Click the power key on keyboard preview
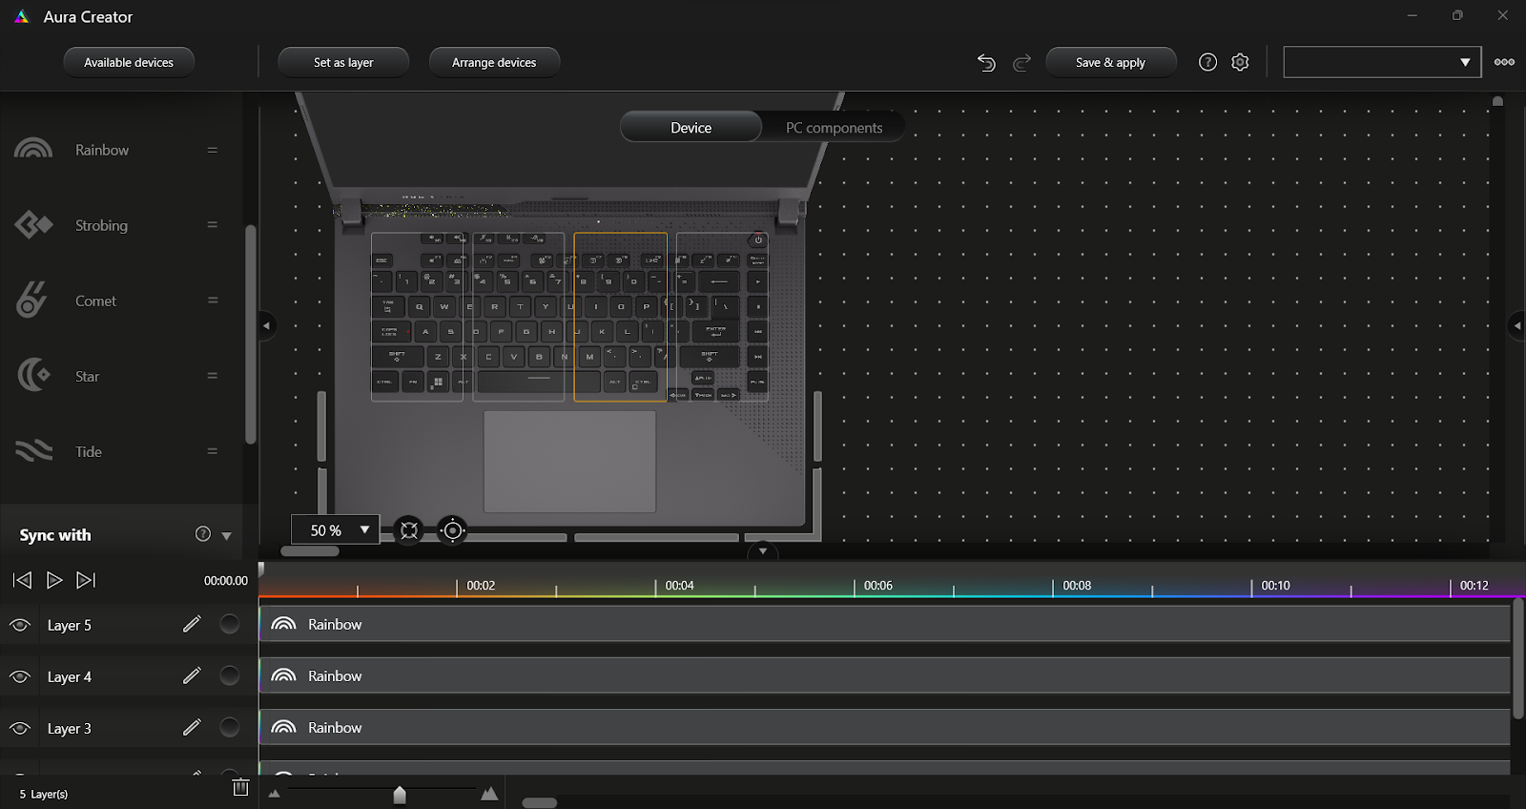The image size is (1526, 809). point(758,240)
